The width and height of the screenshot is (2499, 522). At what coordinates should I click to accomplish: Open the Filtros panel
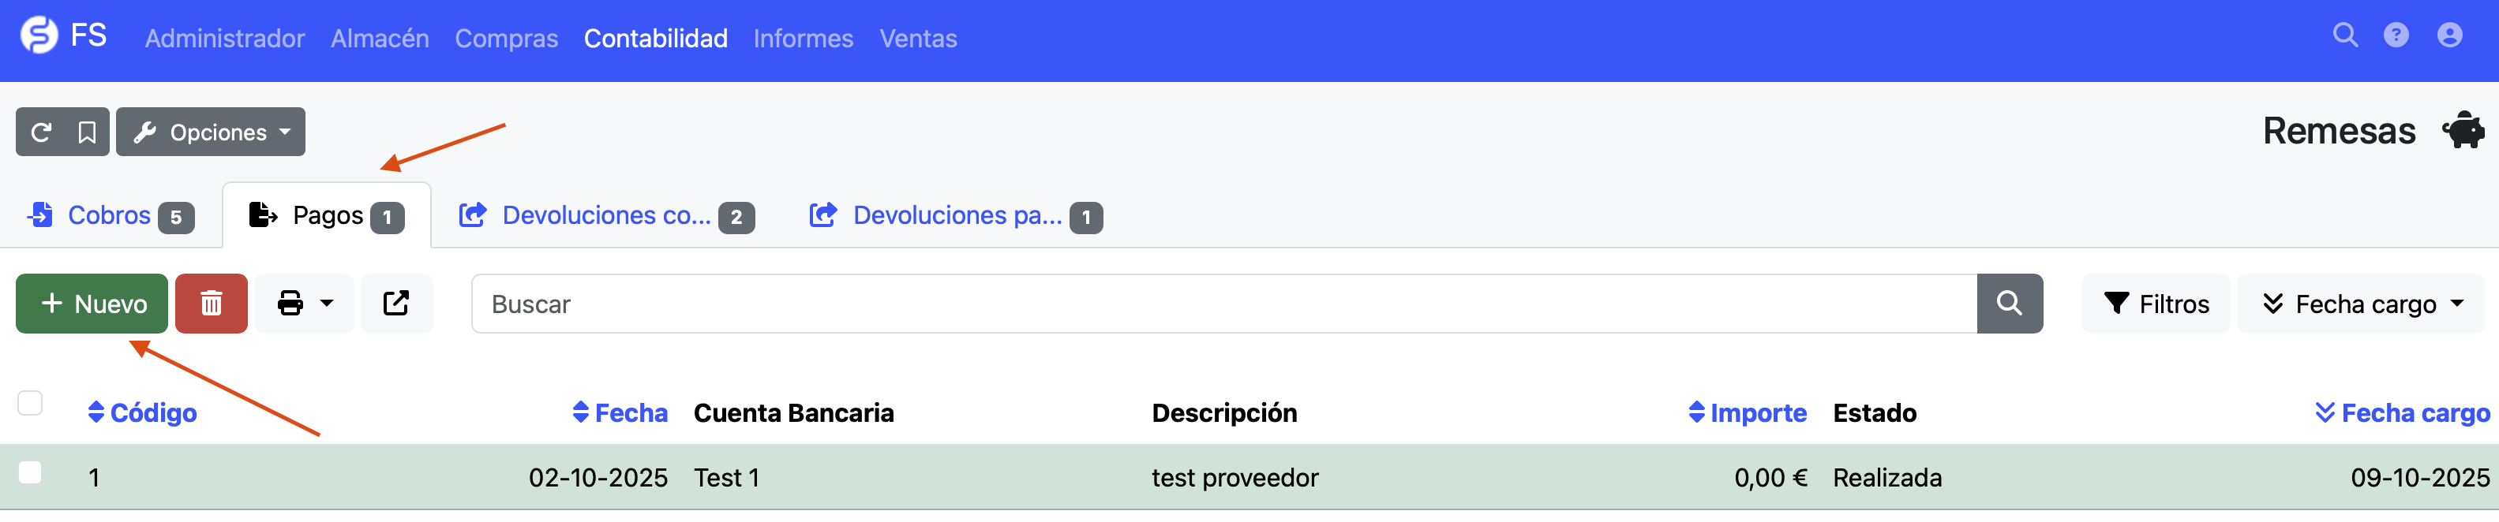click(2155, 303)
